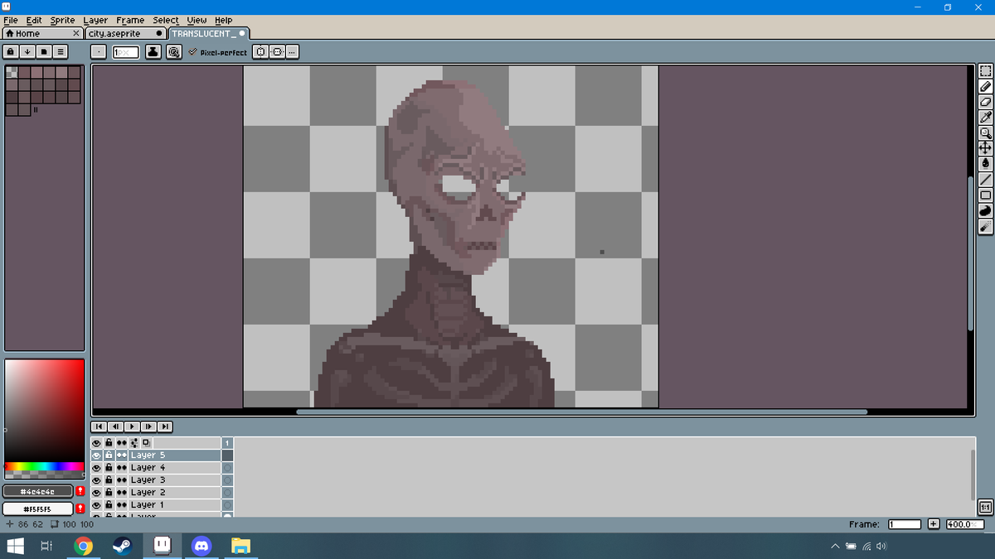
Task: Click the timeline header dots link icon
Action: (x=121, y=443)
